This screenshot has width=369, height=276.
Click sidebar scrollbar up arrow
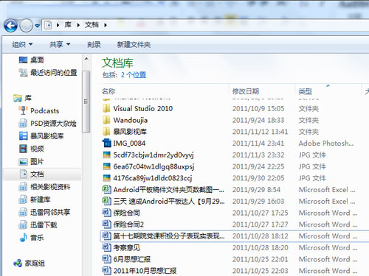pos(86,59)
